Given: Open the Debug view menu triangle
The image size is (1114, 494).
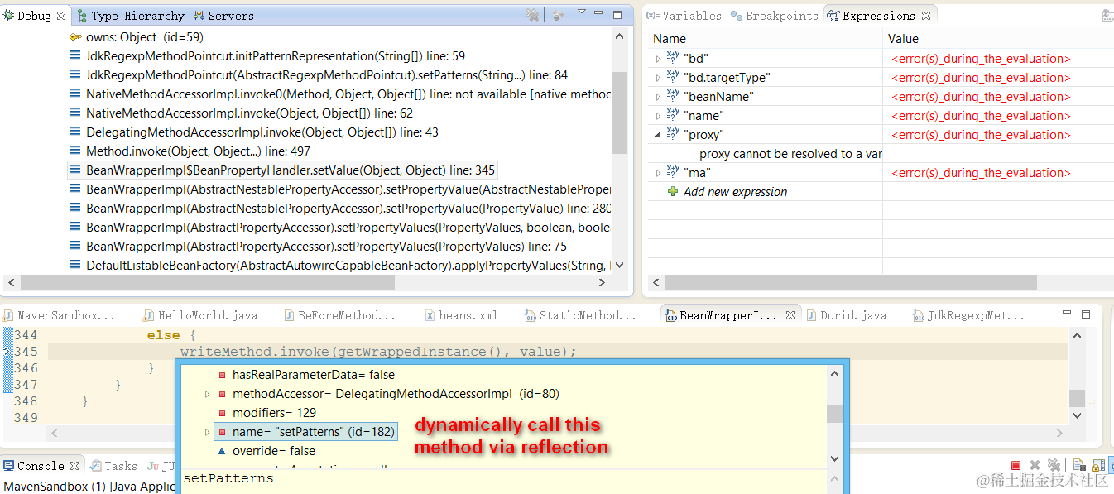Looking at the screenshot, I should pyautogui.click(x=582, y=12).
